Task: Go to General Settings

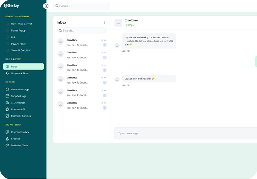Action: click(x=23, y=89)
